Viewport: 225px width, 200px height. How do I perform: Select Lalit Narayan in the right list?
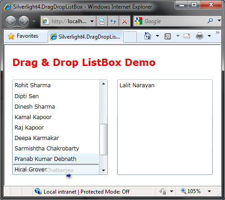tap(165, 85)
